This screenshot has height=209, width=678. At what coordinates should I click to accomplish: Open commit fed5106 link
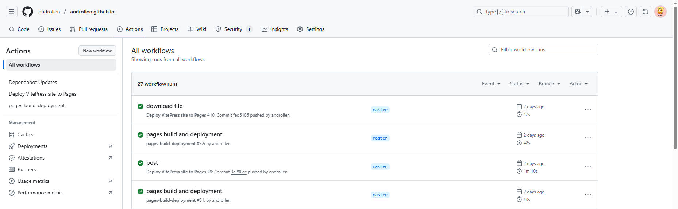(x=241, y=115)
